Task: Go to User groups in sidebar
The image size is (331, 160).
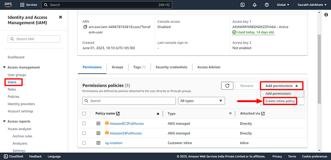Action: [x=17, y=75]
